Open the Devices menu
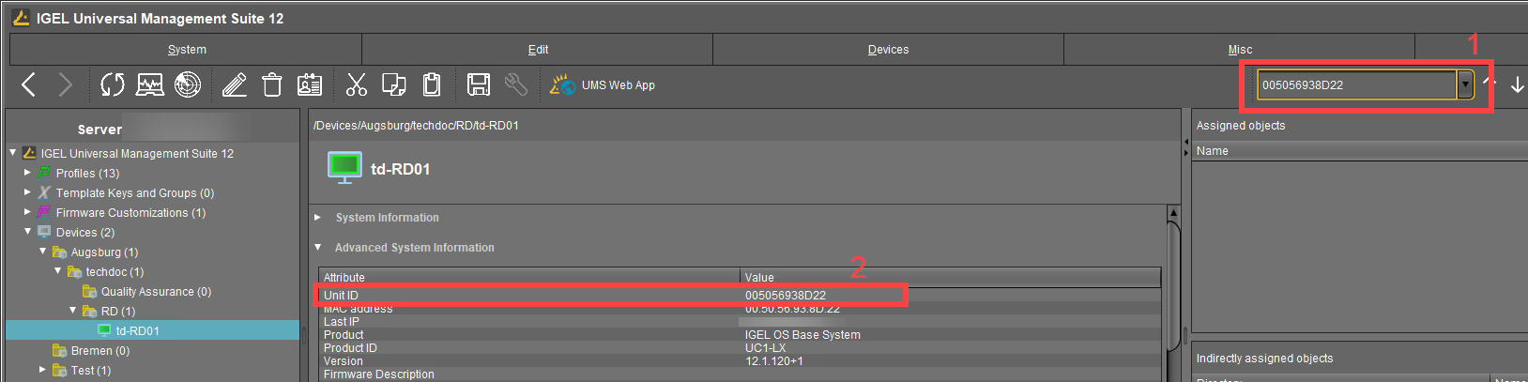This screenshot has width=1528, height=382. point(888,50)
